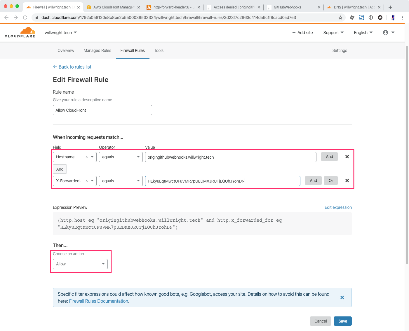The image size is (409, 331).
Task: Click the Edit expression link
Action: tap(338, 207)
